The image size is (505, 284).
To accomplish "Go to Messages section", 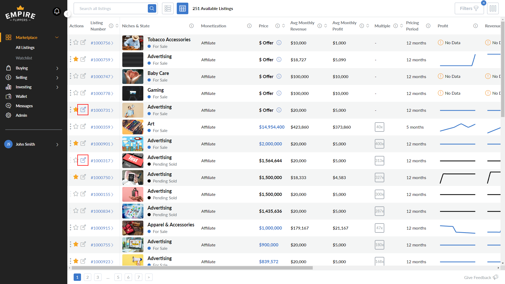I will (24, 106).
